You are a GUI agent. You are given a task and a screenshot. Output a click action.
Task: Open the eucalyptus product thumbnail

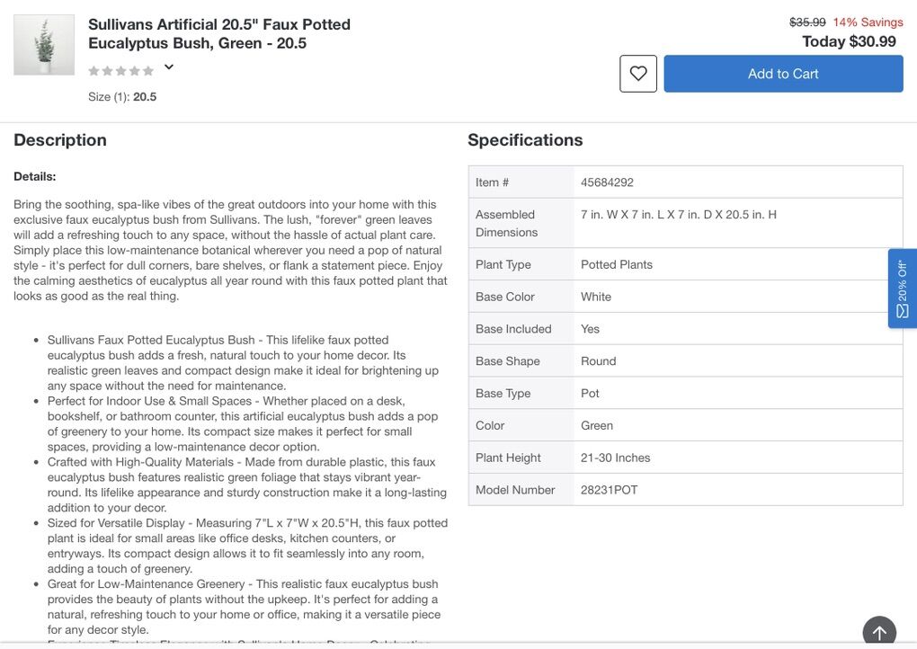(x=44, y=45)
